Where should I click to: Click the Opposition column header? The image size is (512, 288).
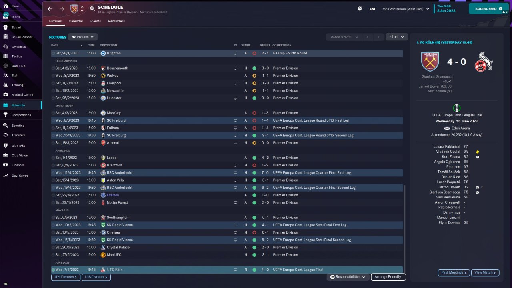pyautogui.click(x=109, y=45)
